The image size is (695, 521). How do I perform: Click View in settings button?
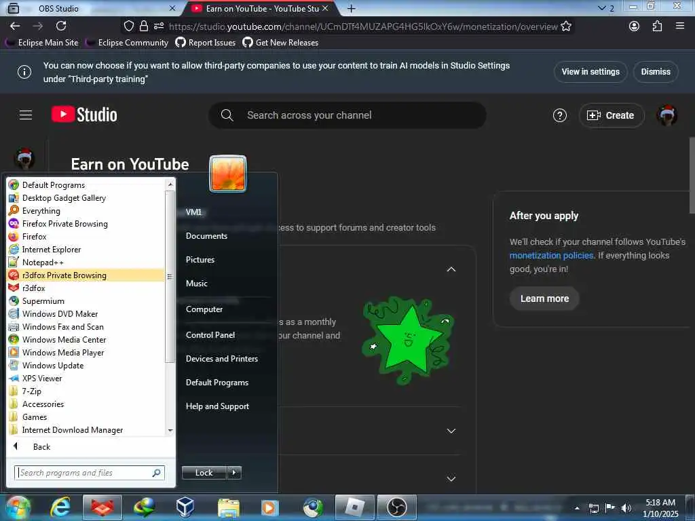coord(590,72)
